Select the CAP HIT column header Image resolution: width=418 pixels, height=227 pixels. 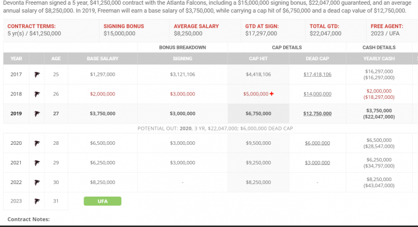(x=259, y=58)
